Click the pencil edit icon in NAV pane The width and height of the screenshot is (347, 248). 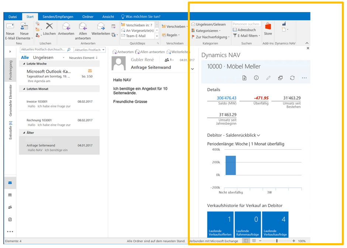point(268,78)
